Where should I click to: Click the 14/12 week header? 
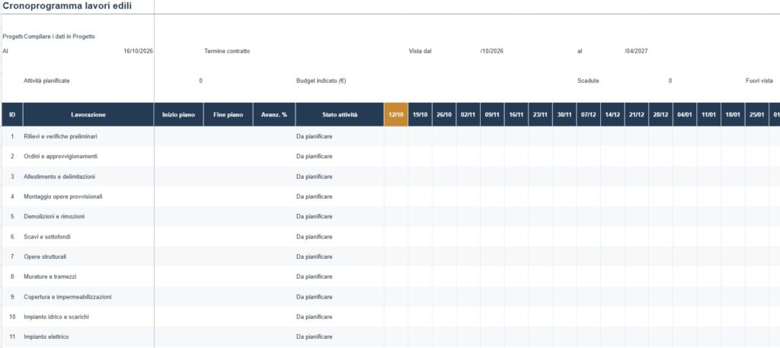coord(612,114)
